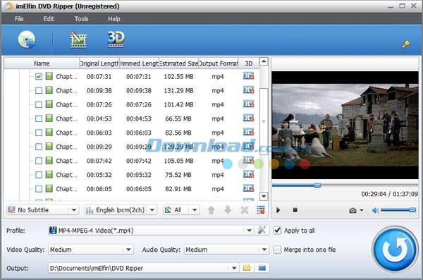423x280 pixels.
Task: Click the video preview frame
Action: [x=345, y=125]
